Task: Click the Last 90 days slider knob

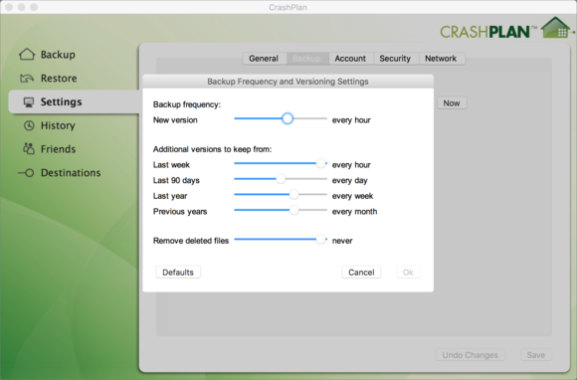Action: (281, 179)
